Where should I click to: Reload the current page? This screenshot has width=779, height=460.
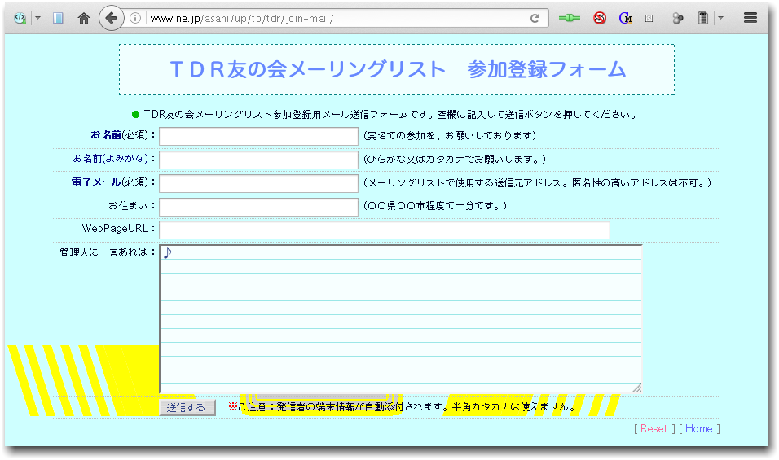[535, 18]
